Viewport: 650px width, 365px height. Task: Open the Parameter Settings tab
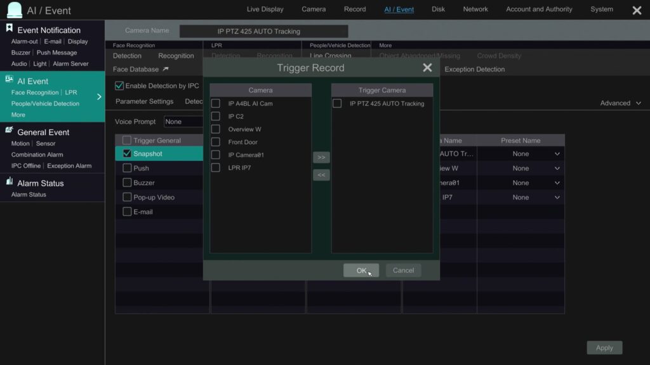click(144, 101)
